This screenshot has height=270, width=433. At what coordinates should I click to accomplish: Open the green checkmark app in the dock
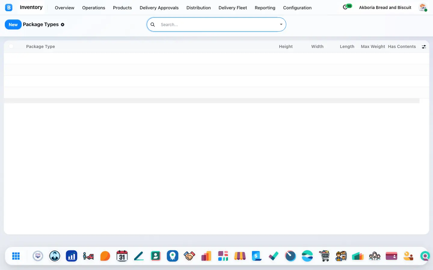point(274,256)
